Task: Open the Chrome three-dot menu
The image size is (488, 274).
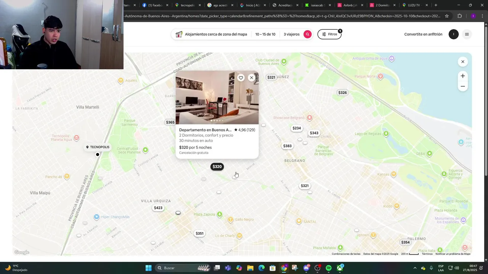Action: 483,16
